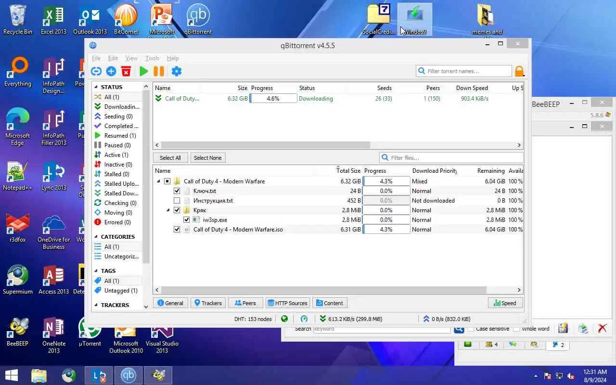Open the File menu
Viewport: 616px width, 385px height.
pos(96,58)
